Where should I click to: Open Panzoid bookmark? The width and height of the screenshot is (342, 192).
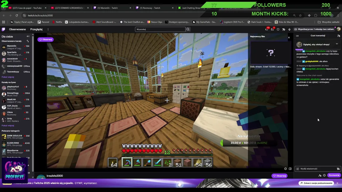click(x=43, y=22)
